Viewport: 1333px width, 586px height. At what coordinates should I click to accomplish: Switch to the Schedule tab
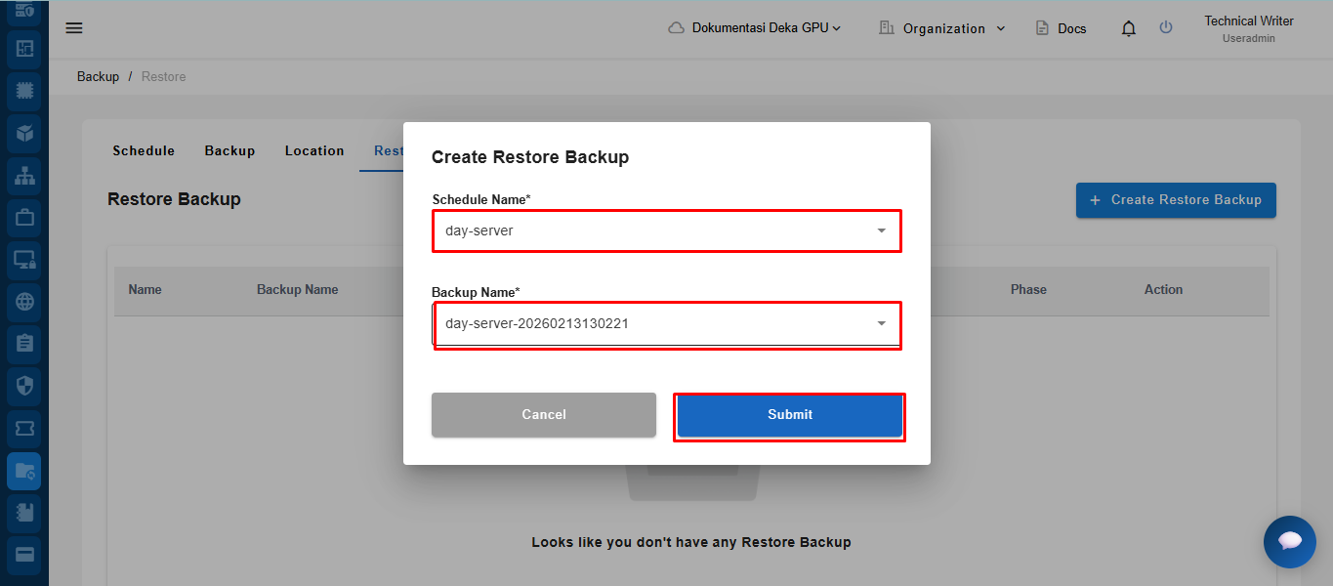point(144,150)
